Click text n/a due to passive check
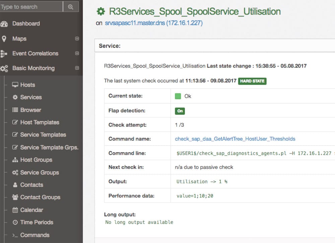Image resolution: width=335 pixels, height=243 pixels. point(204,167)
